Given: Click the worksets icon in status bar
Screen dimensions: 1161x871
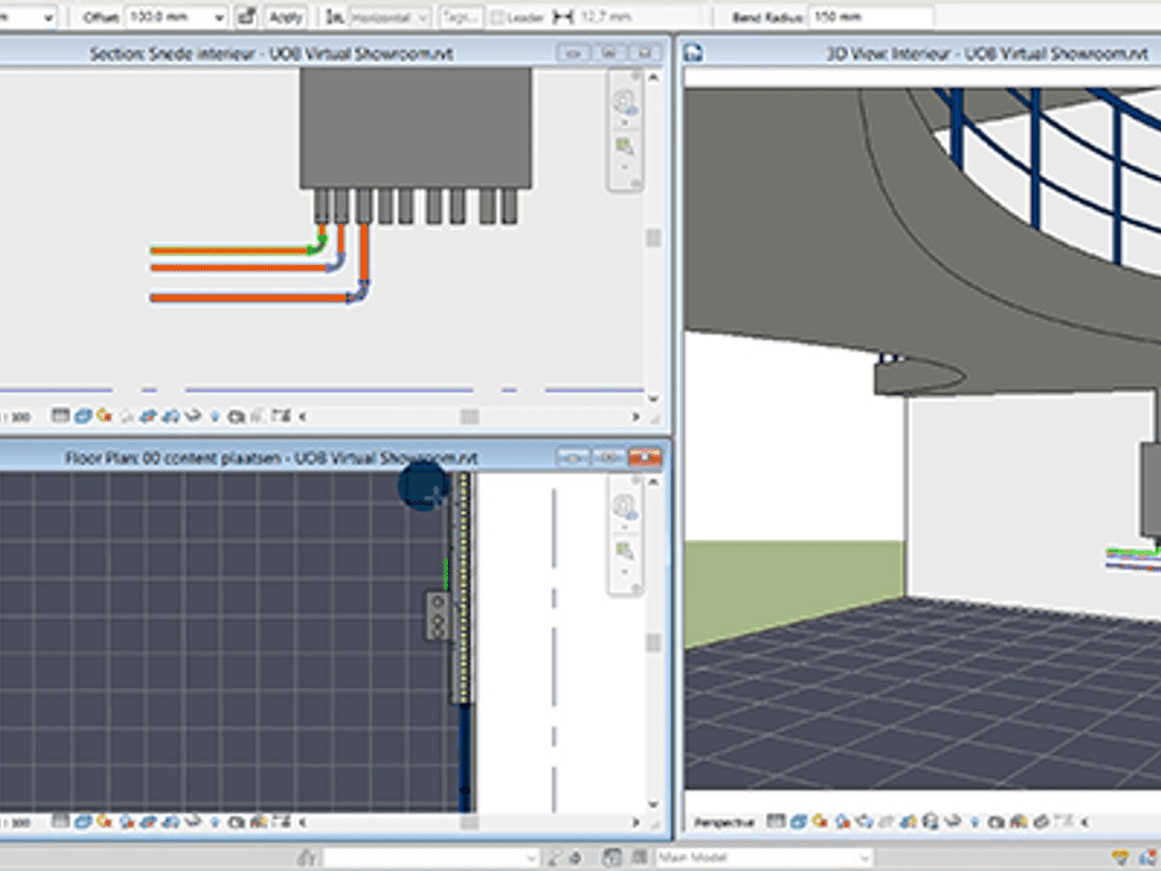Looking at the screenshot, I should point(308,857).
